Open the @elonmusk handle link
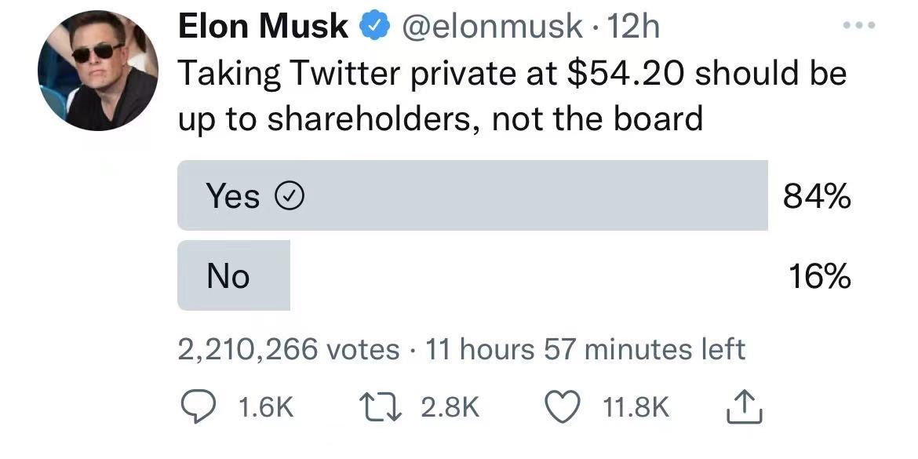 pos(493,28)
